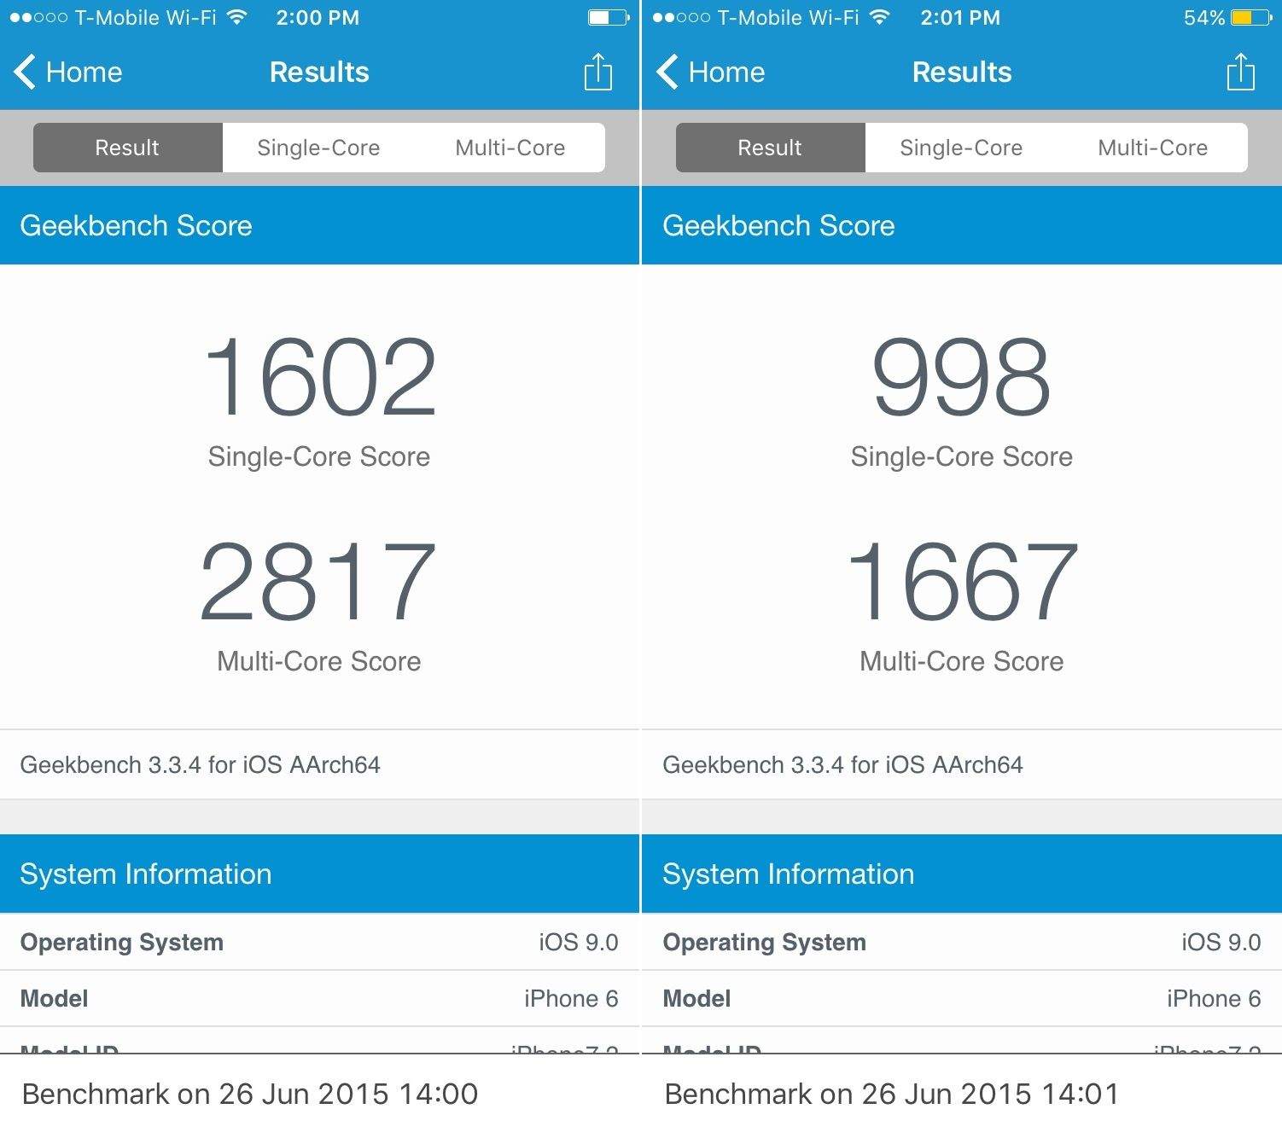
Task: Tap the share icon in the left screenshot
Action: pyautogui.click(x=597, y=72)
